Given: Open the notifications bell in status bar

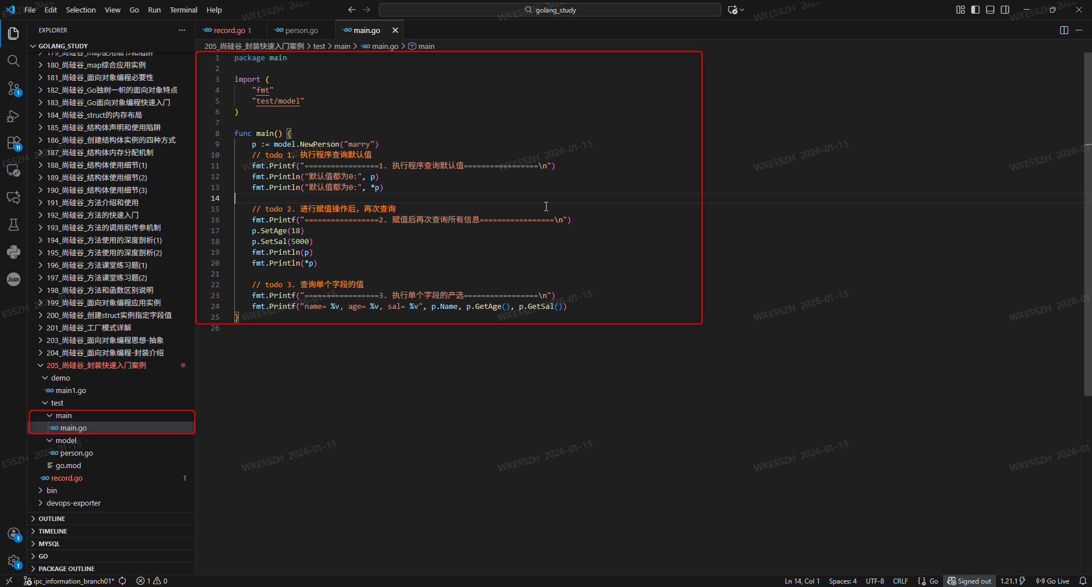Looking at the screenshot, I should coord(1083,581).
